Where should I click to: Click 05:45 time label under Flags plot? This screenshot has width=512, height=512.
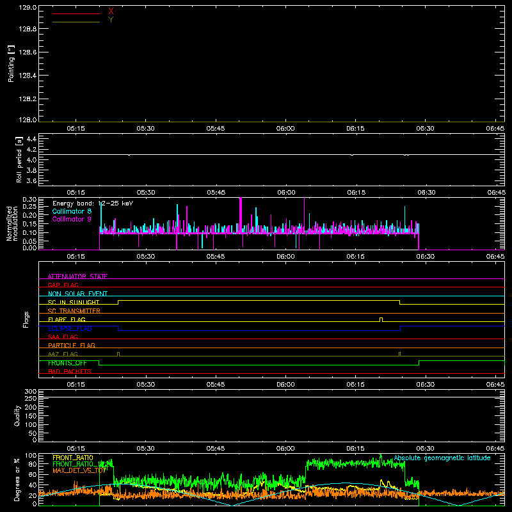(x=216, y=385)
